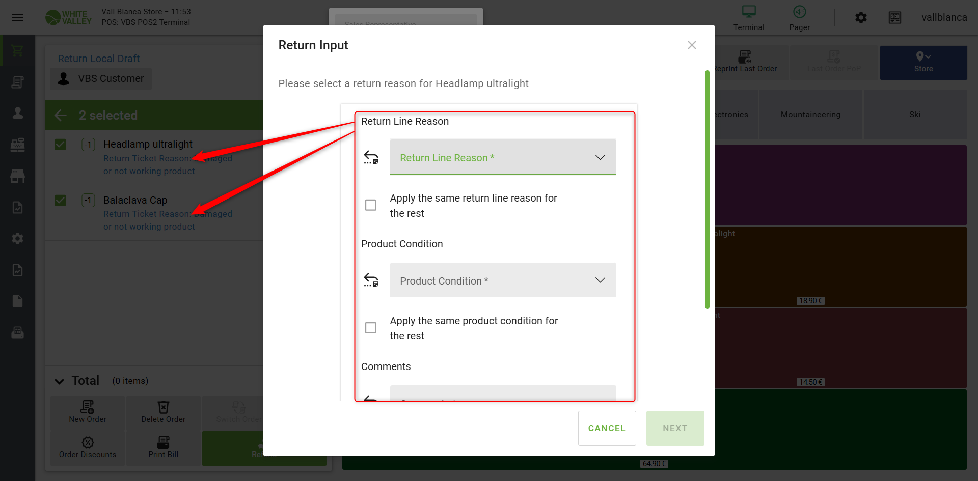This screenshot has width=978, height=481.
Task: Open the printer sidebar icon at bottom
Action: click(x=17, y=332)
